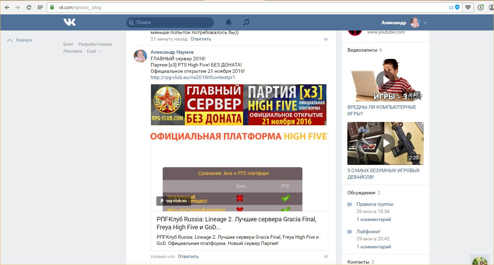Open ВРЕДНЫ ЛИ КОМПЬЮТЕРНЫЕ ИГРЫ? video title
The height and width of the screenshot is (265, 494).
[382, 111]
